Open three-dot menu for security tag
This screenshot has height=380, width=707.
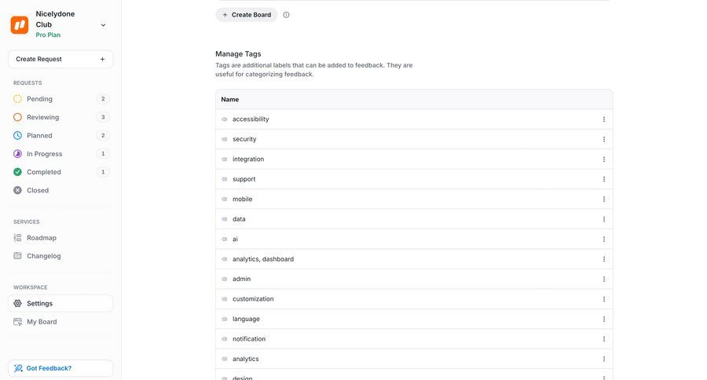(604, 139)
